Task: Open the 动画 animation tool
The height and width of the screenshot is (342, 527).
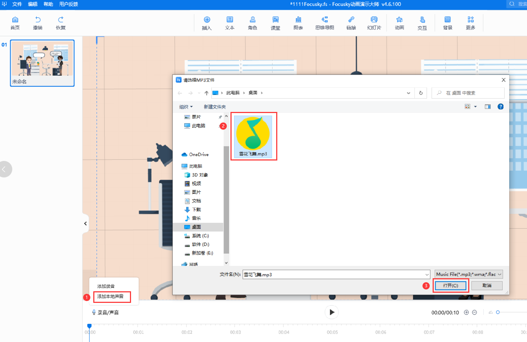Action: point(400,23)
